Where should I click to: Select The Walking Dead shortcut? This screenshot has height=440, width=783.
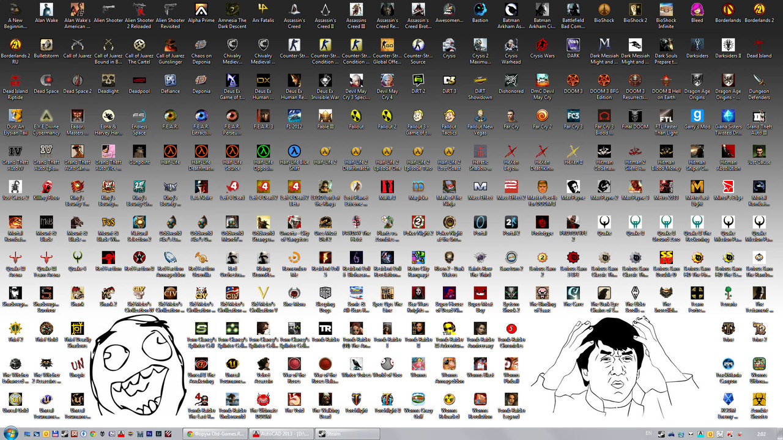coord(325,406)
